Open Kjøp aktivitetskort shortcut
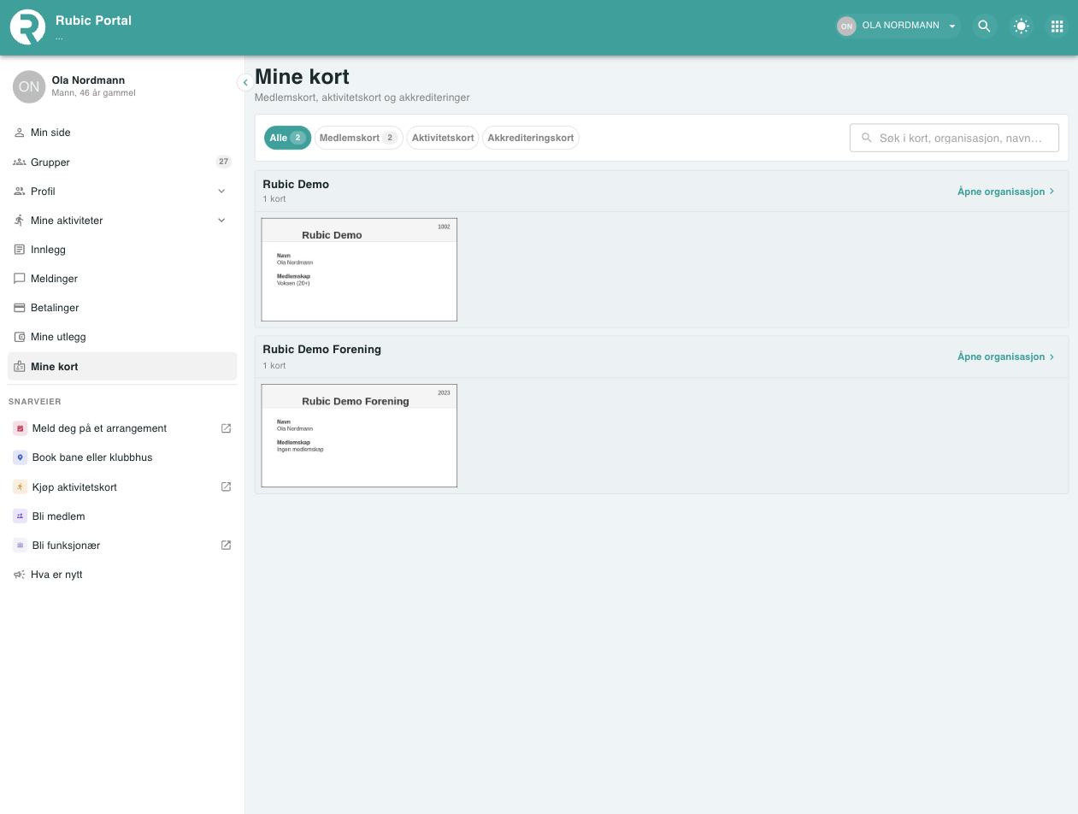Viewport: 1078px width, 814px height. pyautogui.click(x=122, y=487)
